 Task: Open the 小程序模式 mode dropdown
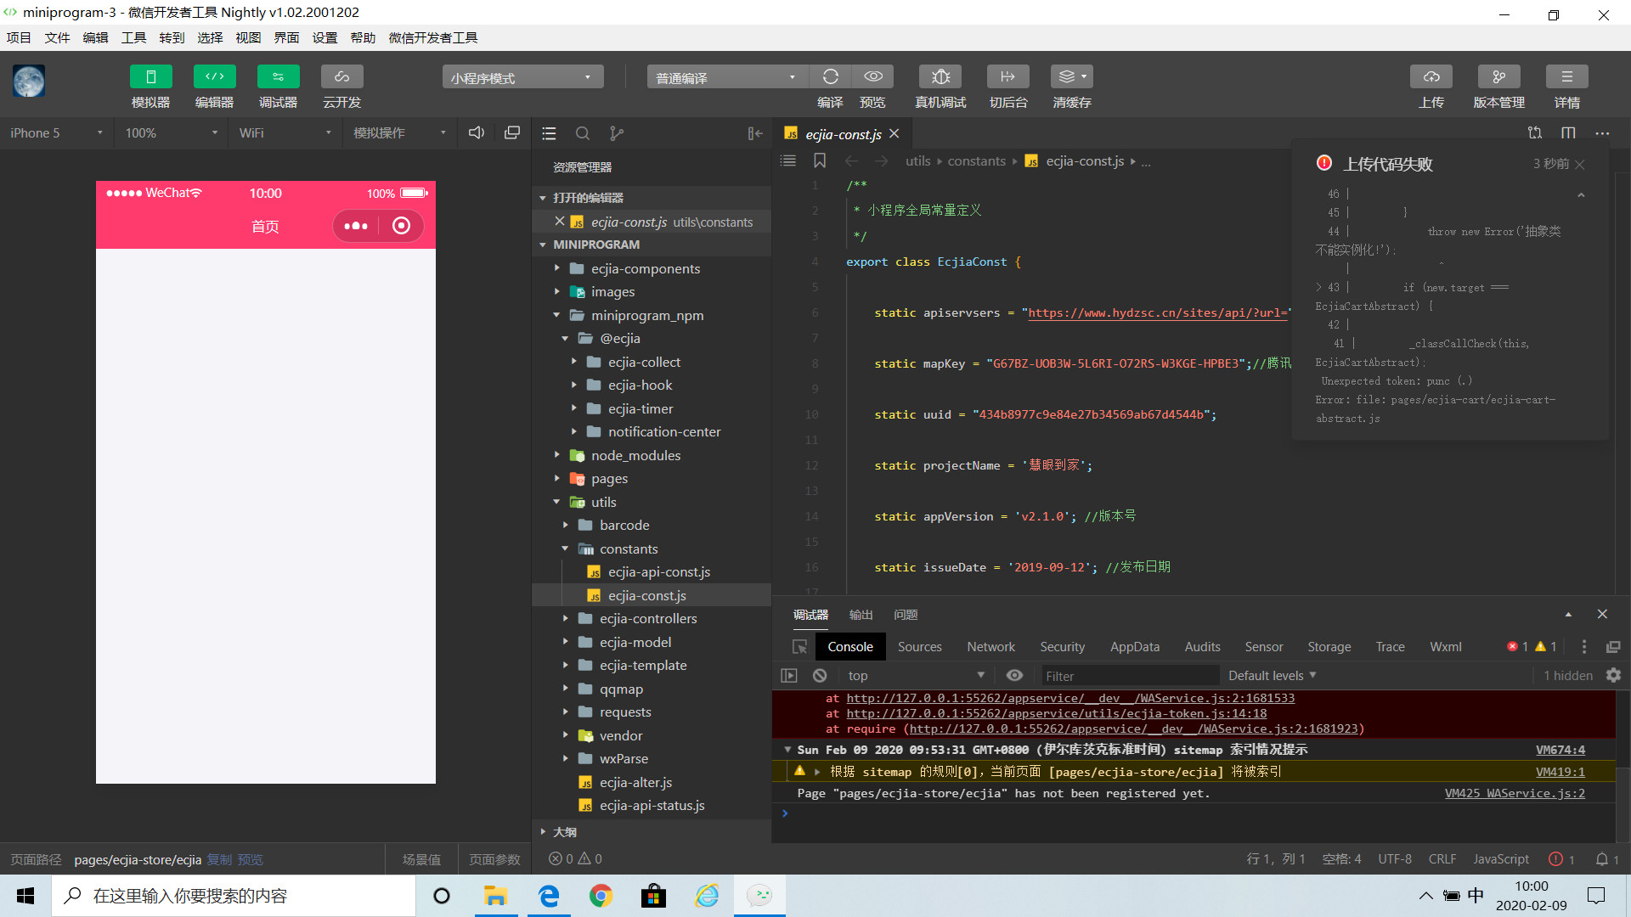[x=522, y=77]
